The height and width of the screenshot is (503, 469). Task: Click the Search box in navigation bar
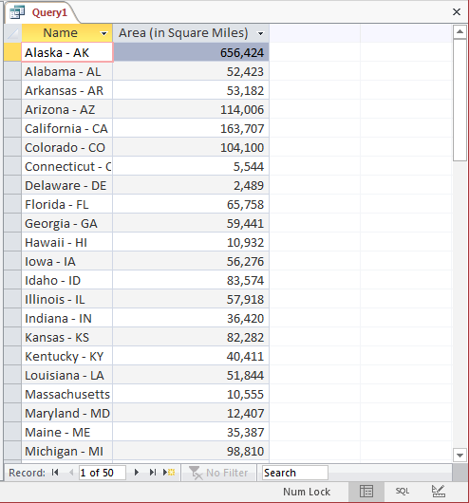(x=295, y=473)
